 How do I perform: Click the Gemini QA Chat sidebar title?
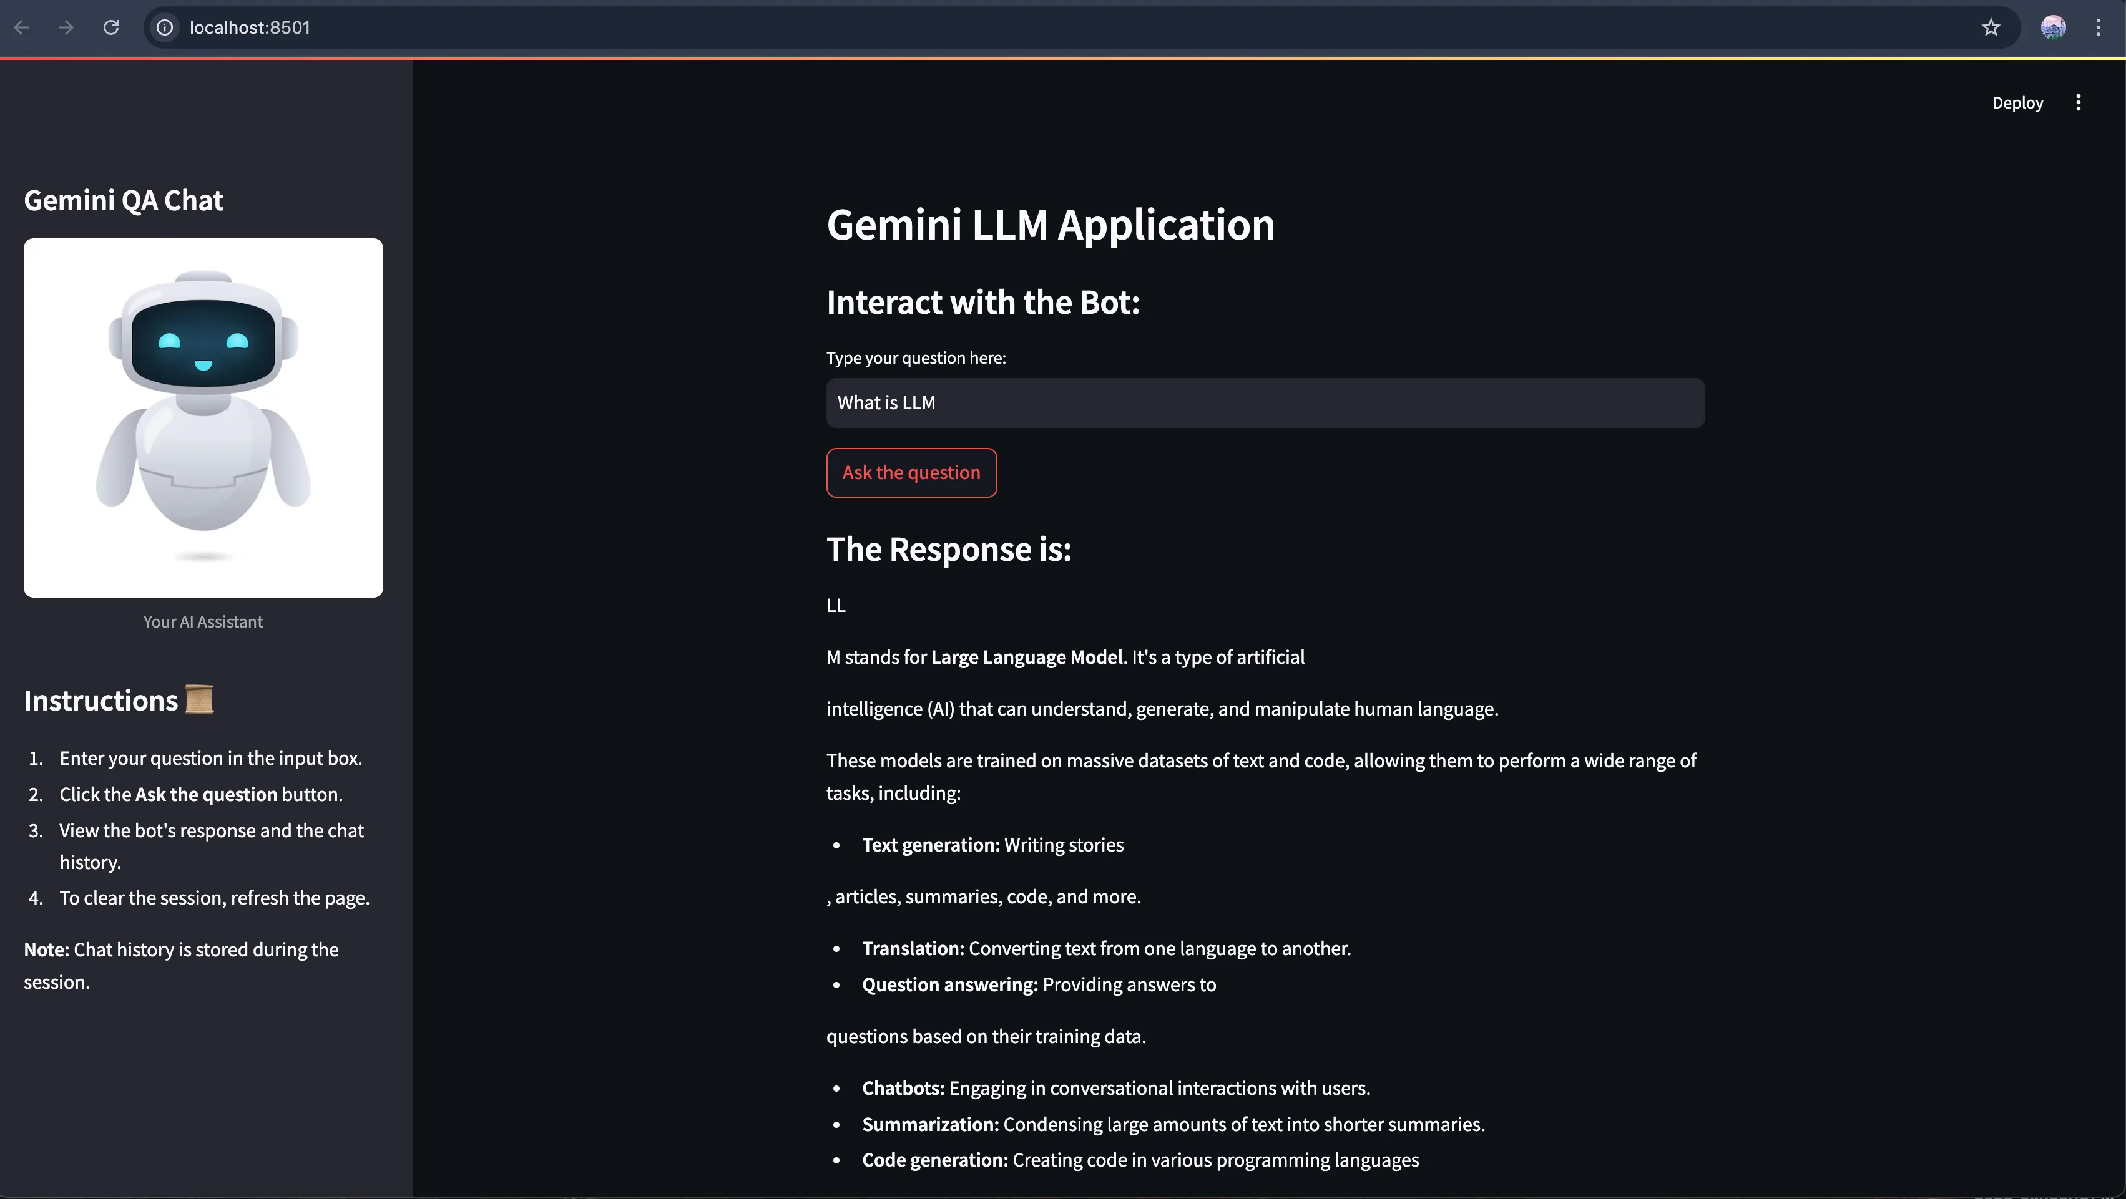[123, 200]
